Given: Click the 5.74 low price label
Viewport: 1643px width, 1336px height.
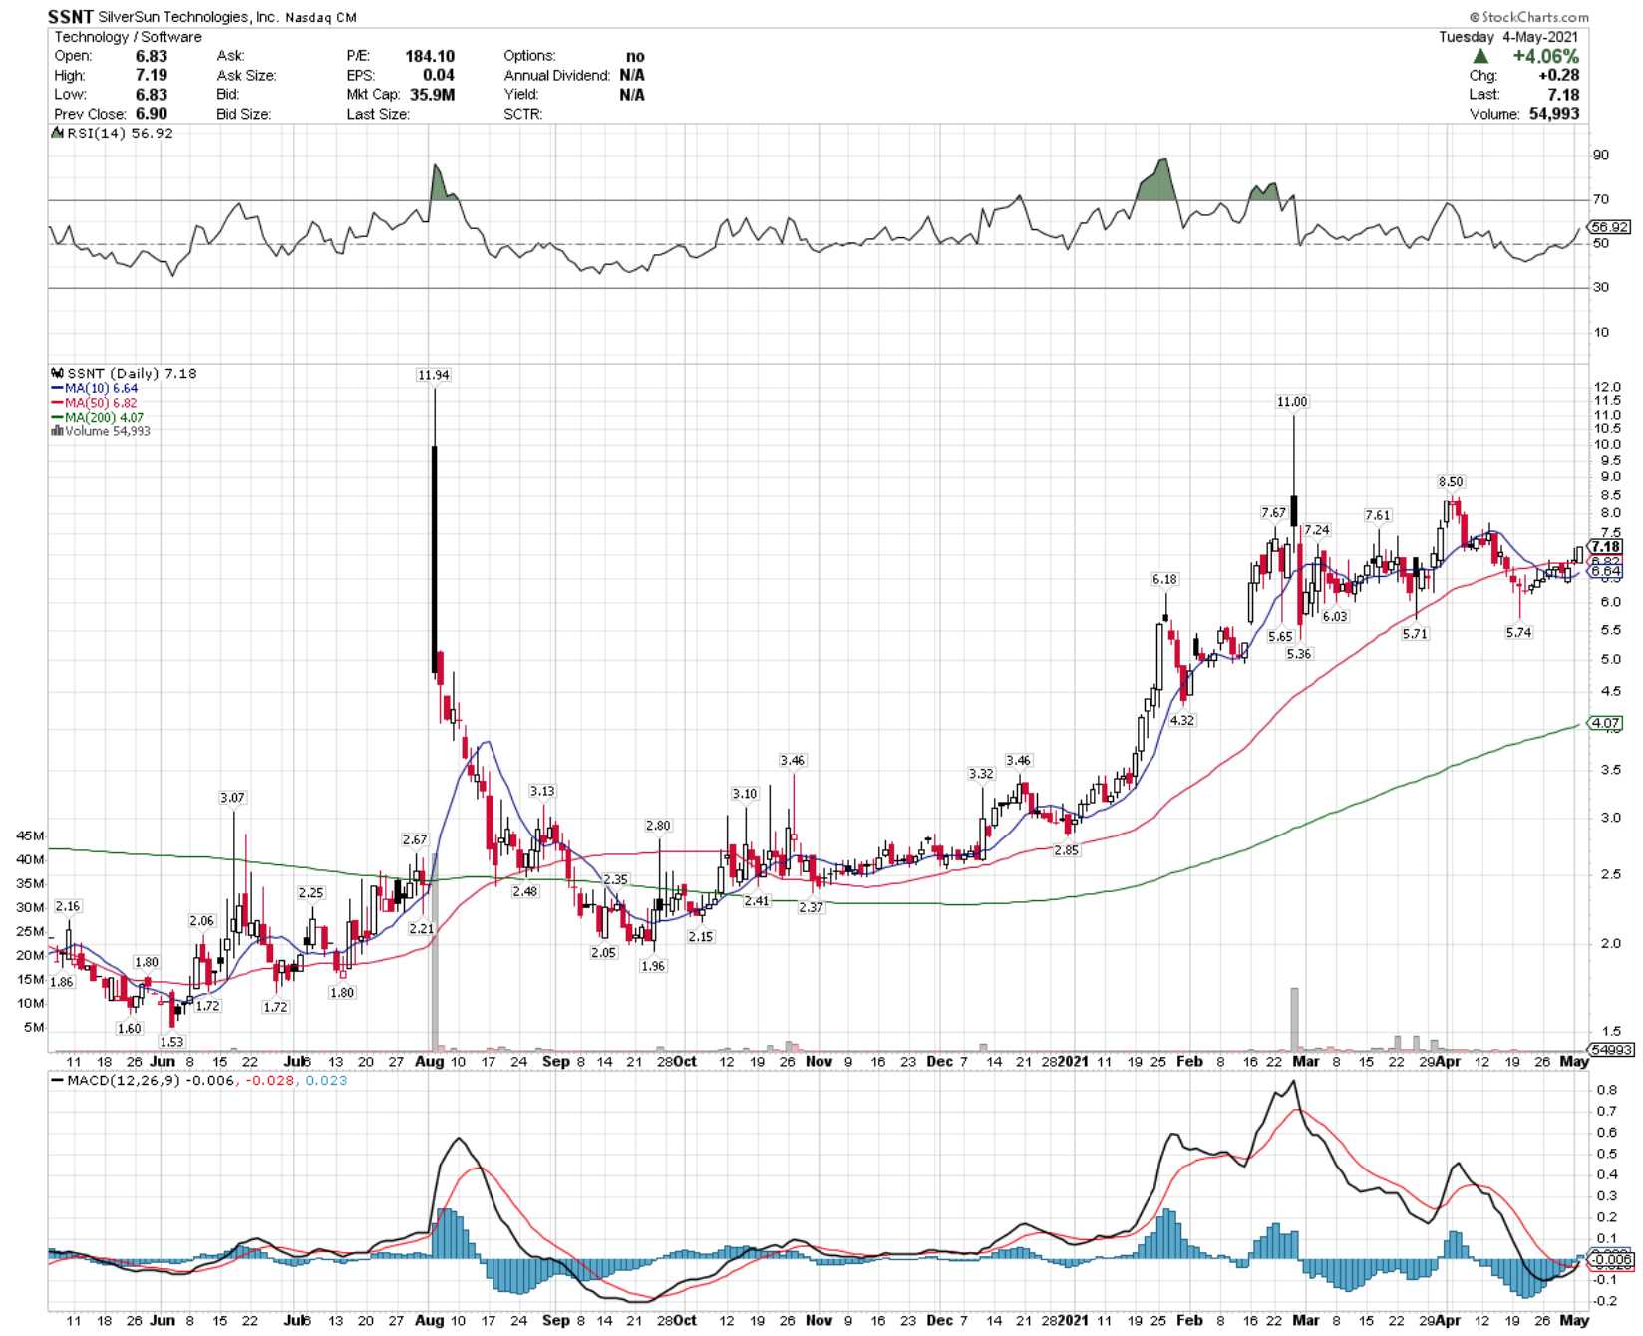Looking at the screenshot, I should coord(1518,633).
